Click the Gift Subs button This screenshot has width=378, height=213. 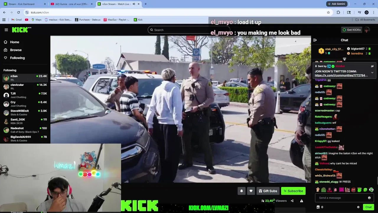[x=268, y=191]
